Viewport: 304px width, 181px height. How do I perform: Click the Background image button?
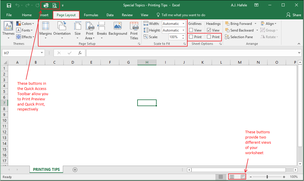tap(118, 29)
